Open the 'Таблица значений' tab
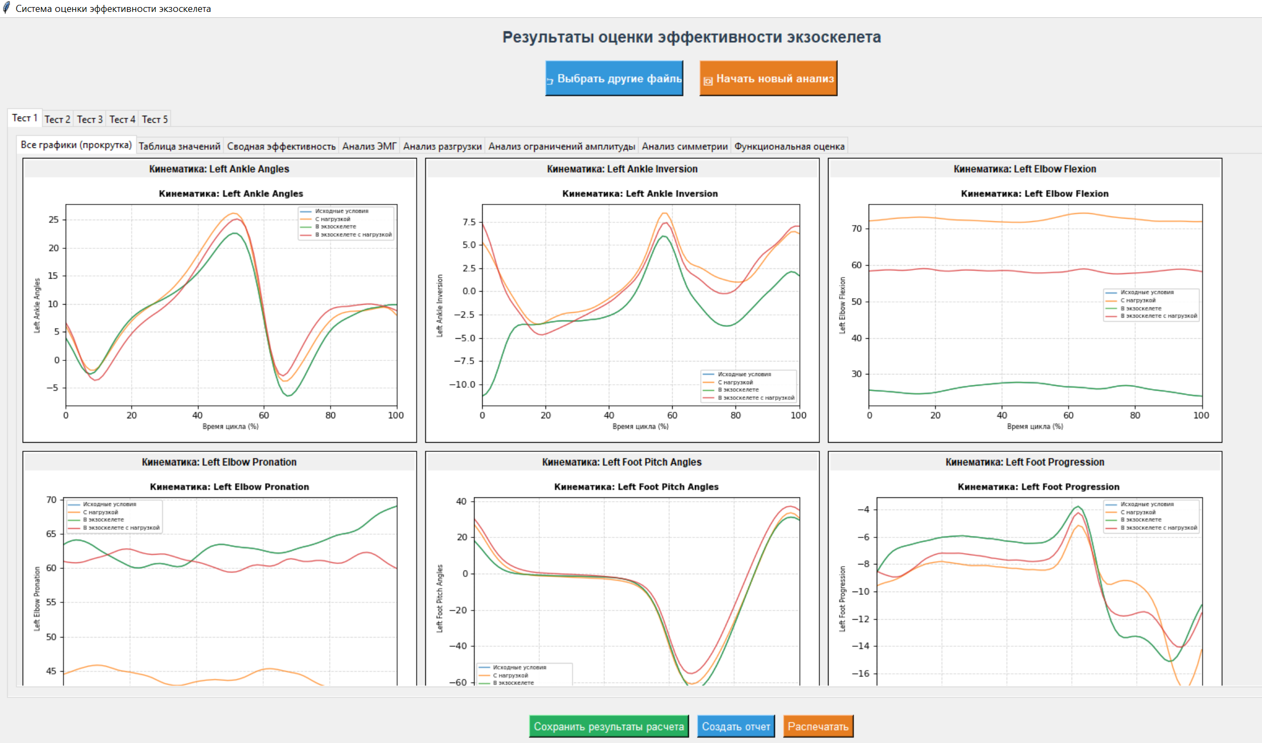Image resolution: width=1262 pixels, height=743 pixels. coord(179,146)
